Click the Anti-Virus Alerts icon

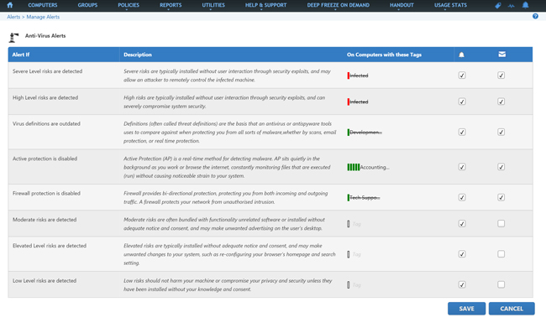tap(13, 37)
